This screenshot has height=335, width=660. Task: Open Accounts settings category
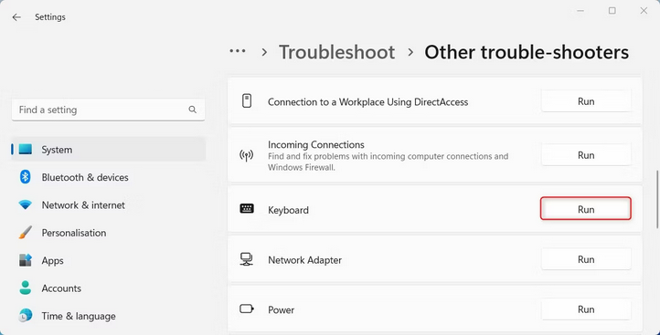pos(109,288)
